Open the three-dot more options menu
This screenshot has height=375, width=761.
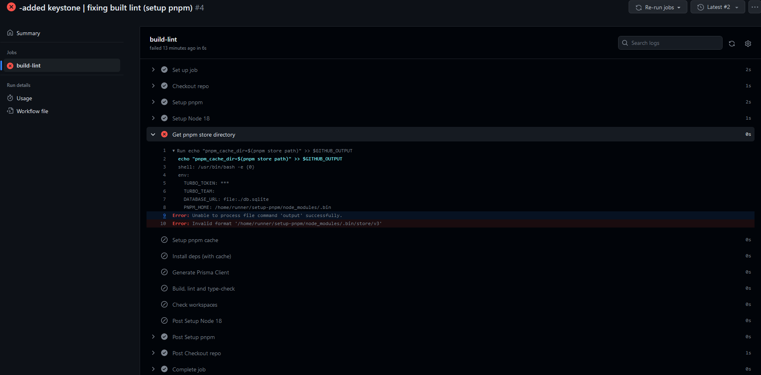coord(755,7)
